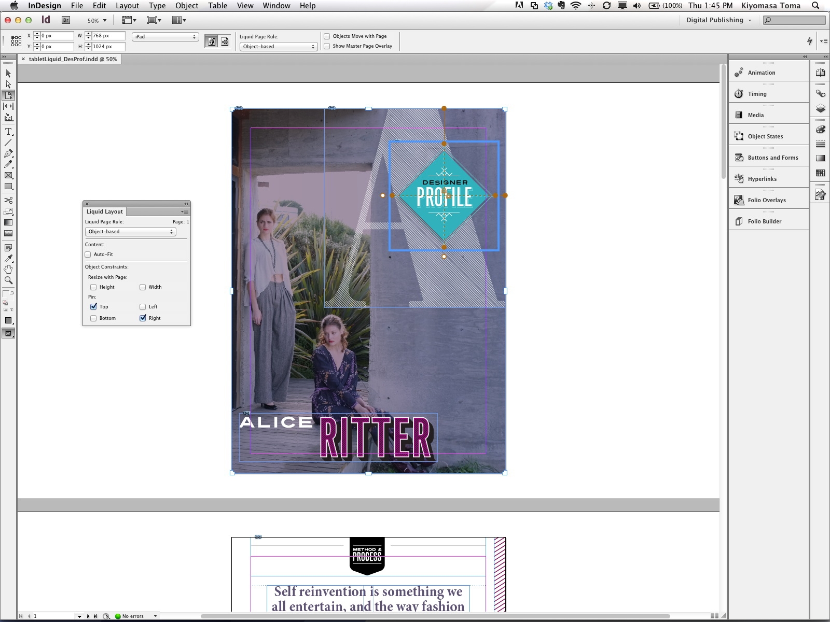Open the Animation panel
Image resolution: width=830 pixels, height=622 pixels.
(761, 73)
